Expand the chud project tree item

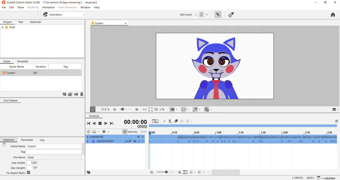[x=3, y=27]
